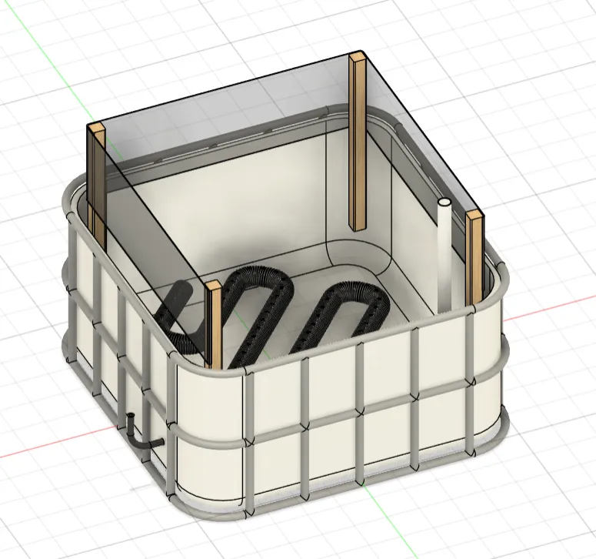Image resolution: width=596 pixels, height=559 pixels.
Task: Select the tallest wooden post at the back corner
Action: (358, 141)
